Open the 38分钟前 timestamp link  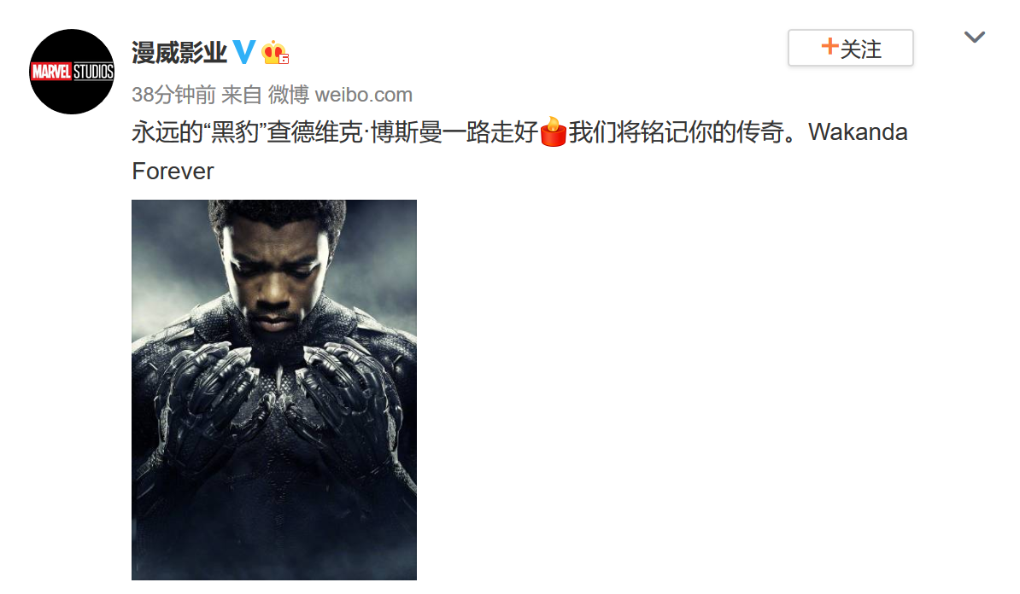coord(173,95)
